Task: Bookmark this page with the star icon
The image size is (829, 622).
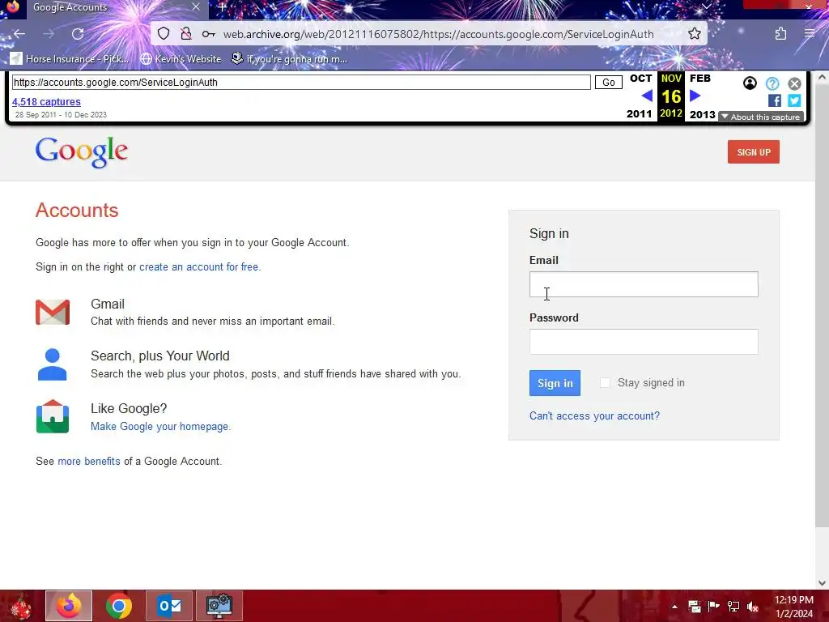Action: [x=695, y=34]
